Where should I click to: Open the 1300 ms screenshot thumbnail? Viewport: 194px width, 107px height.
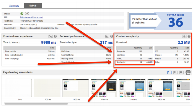point(76,88)
